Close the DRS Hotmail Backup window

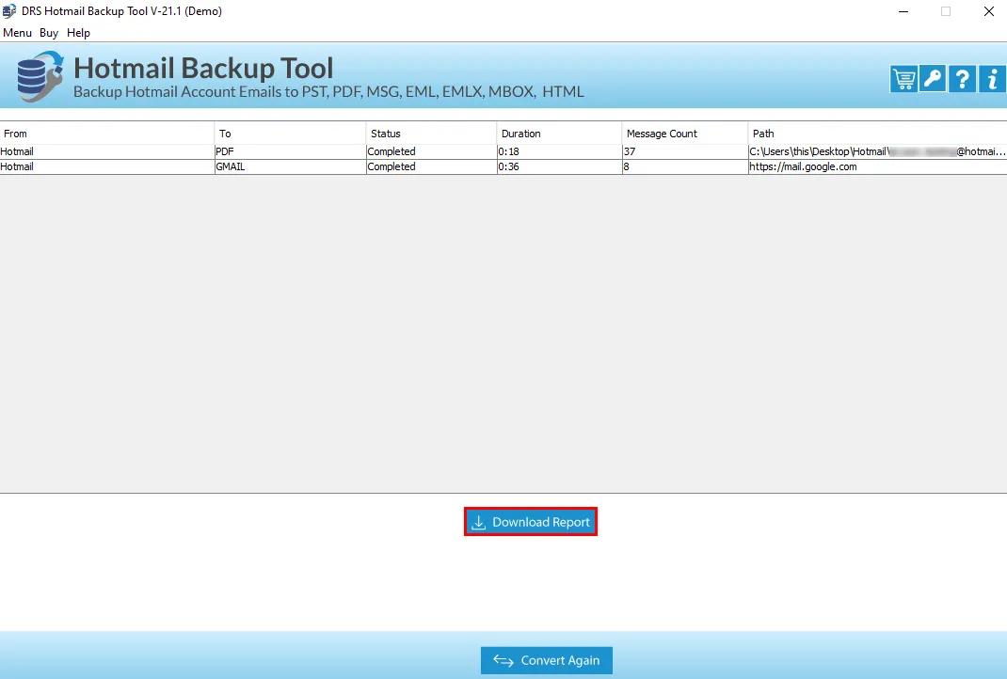(989, 11)
